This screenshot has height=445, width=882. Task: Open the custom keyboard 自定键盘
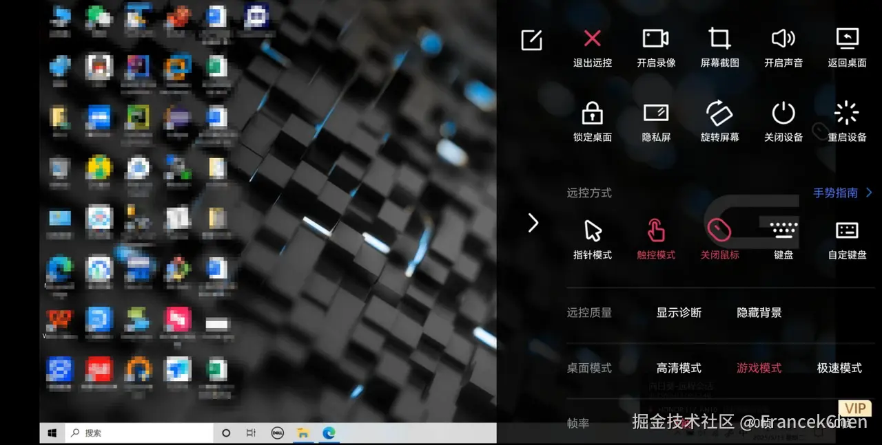click(847, 239)
